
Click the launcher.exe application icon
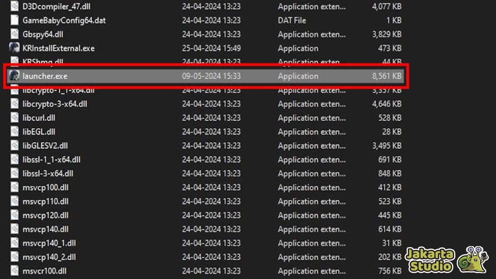[x=14, y=76]
